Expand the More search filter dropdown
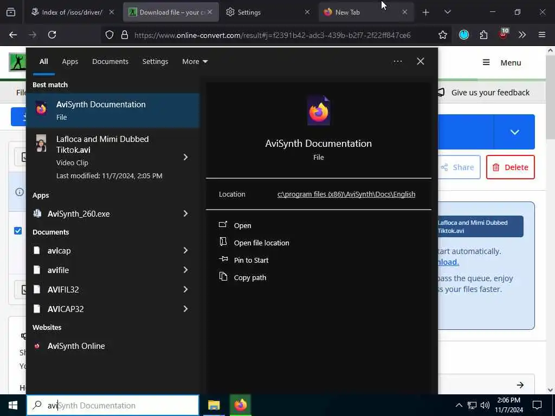The image size is (555, 416). click(x=195, y=62)
